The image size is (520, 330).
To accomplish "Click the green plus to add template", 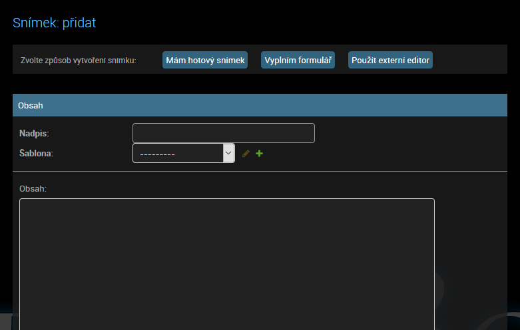I will (260, 154).
